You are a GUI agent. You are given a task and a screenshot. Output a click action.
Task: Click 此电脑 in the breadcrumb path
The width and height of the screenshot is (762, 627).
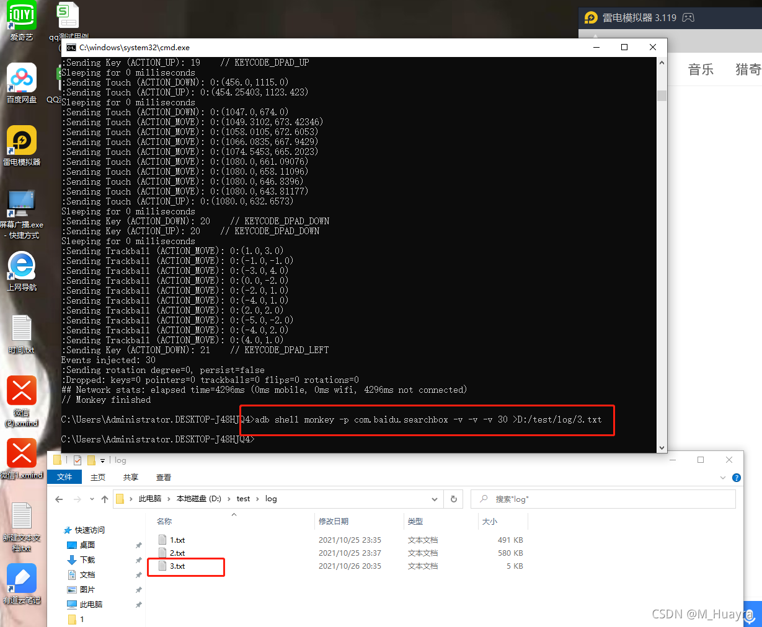(x=149, y=499)
